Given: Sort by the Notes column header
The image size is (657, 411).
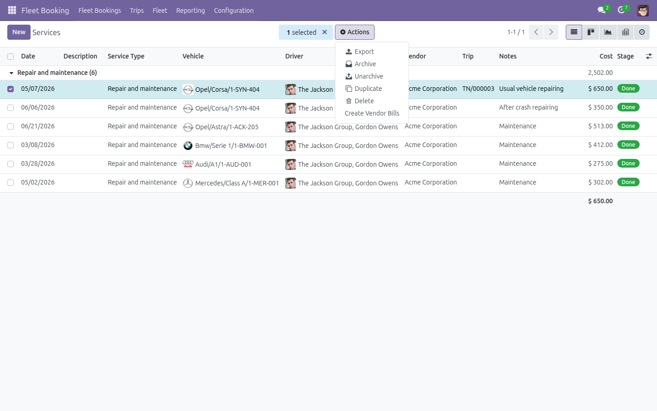Looking at the screenshot, I should (x=508, y=56).
